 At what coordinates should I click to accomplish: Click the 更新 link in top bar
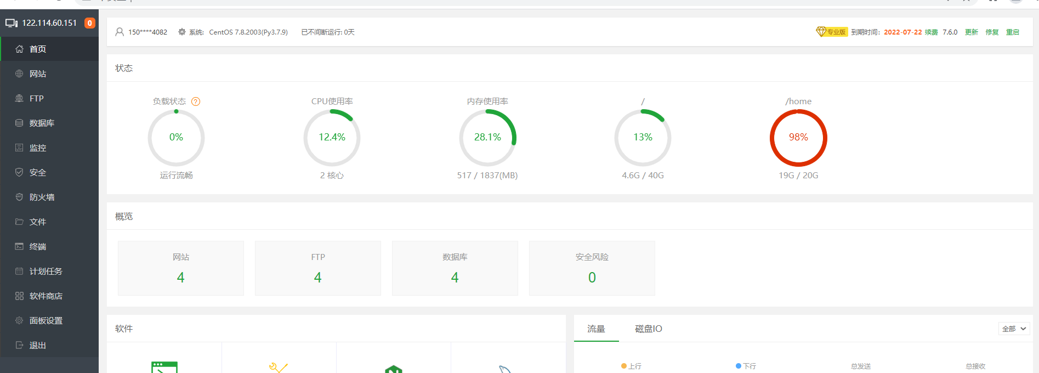coord(971,32)
